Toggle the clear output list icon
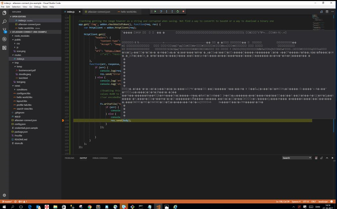 [x=316, y=158]
